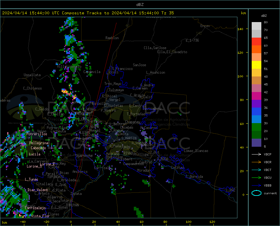Click the Clla.SanJose label
Screen dimensions: 280x226
tap(155, 48)
